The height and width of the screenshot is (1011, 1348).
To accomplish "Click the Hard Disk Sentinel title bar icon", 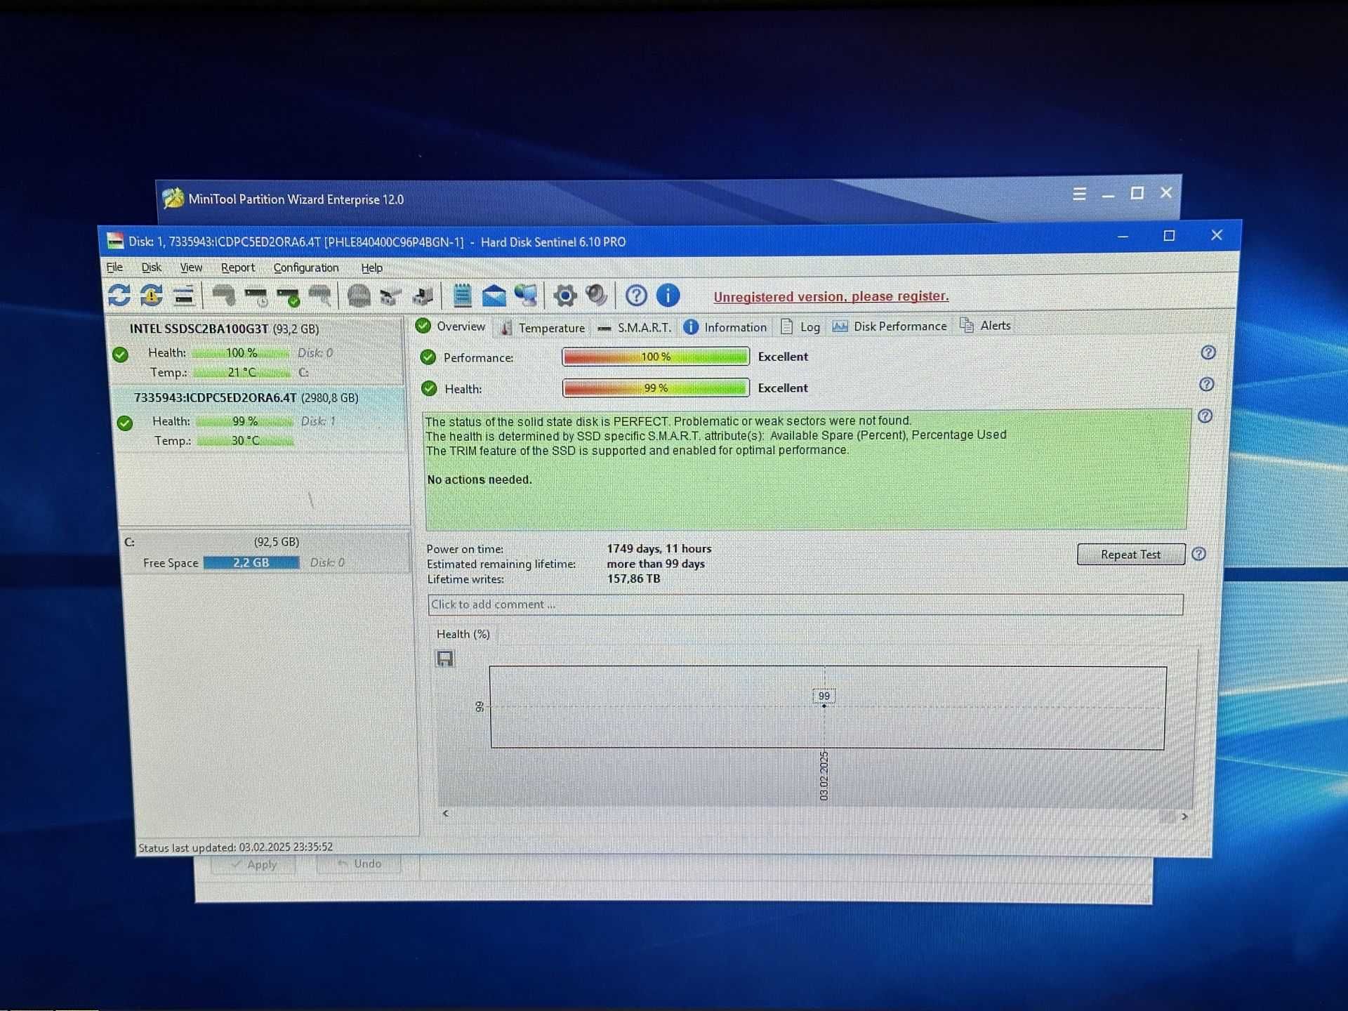I will [115, 241].
